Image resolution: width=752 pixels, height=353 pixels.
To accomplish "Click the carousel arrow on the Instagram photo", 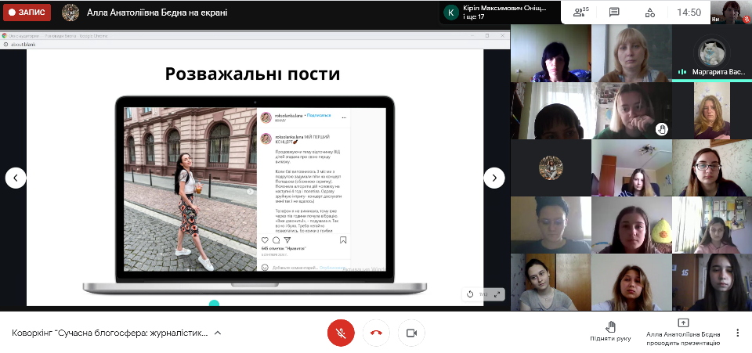I will tap(250, 192).
